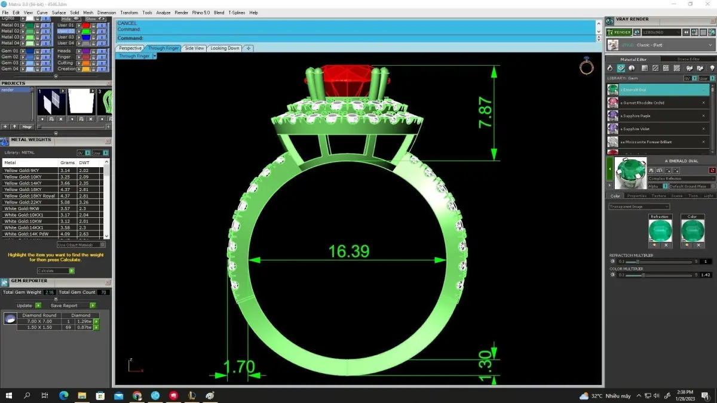This screenshot has width=717, height=403.
Task: Click the Refraction color swatch
Action: [660, 230]
